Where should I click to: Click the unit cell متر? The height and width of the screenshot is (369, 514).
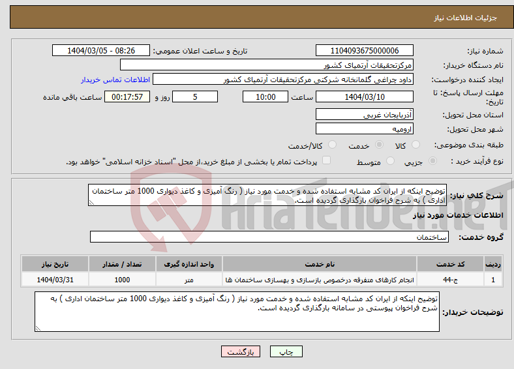coord(189,280)
